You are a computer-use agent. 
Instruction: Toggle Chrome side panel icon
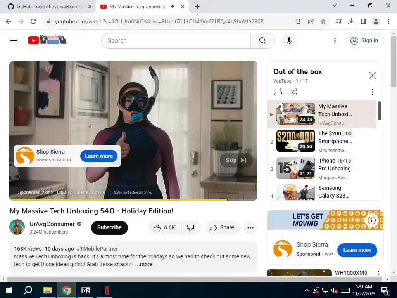click(364, 21)
